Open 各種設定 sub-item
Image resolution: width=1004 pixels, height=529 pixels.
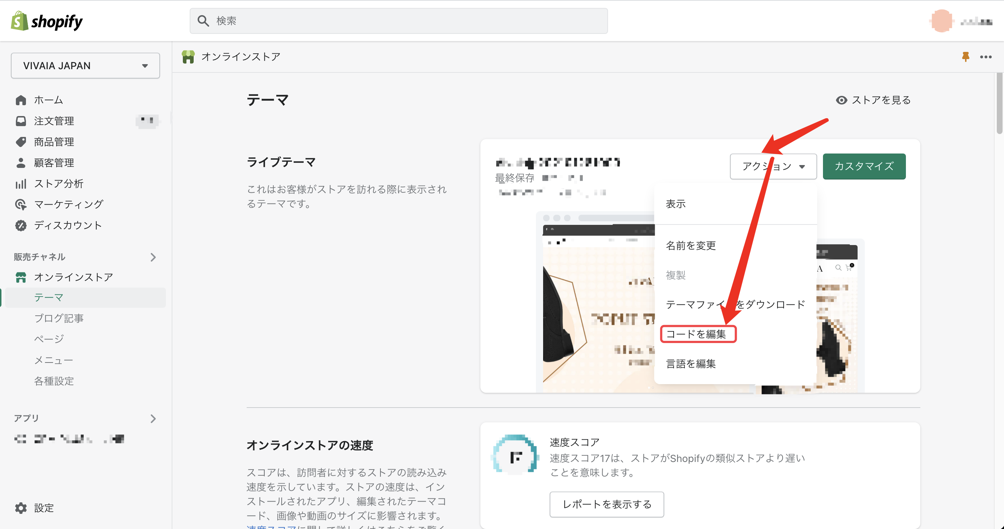point(54,381)
